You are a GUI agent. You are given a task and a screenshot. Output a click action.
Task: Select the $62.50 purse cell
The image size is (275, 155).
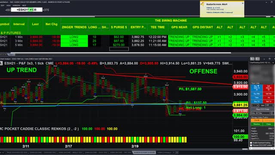(x=119, y=37)
